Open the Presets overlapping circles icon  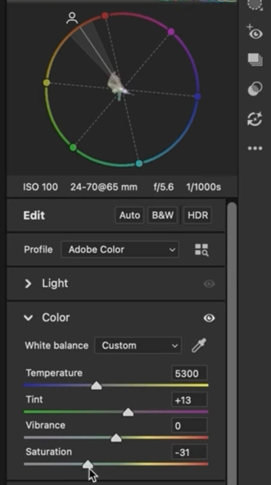tap(255, 89)
